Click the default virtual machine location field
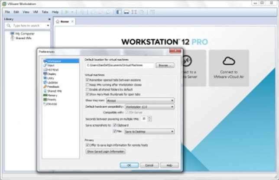 (x=120, y=65)
